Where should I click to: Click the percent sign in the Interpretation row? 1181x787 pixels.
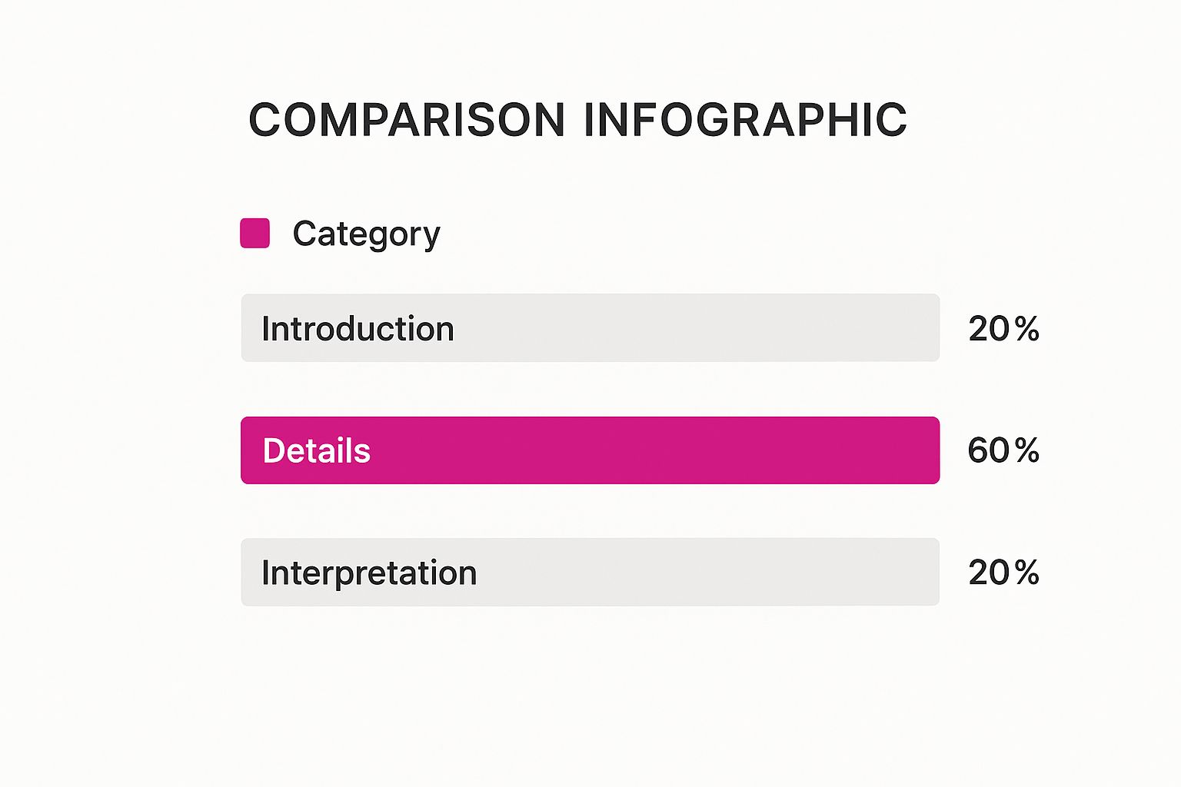(1026, 573)
